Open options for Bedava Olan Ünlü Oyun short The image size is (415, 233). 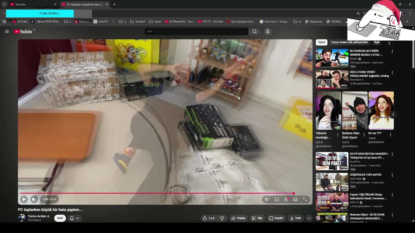(364, 135)
